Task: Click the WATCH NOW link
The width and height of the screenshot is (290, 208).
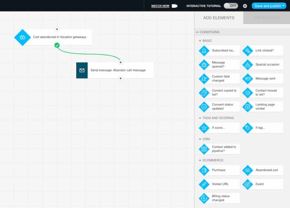Action: click(160, 6)
